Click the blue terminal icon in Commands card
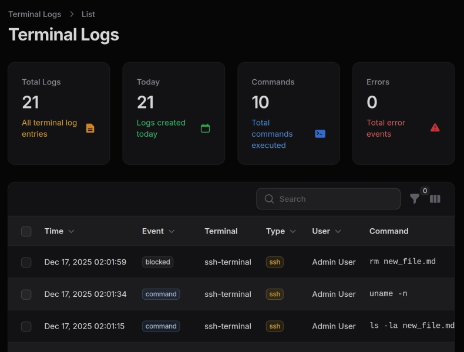This screenshot has width=464, height=352. coord(320,134)
